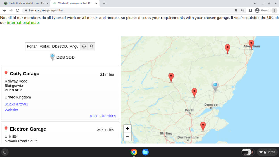
Task: Click the address bar URL hevra.org.uk
Action: (46, 11)
